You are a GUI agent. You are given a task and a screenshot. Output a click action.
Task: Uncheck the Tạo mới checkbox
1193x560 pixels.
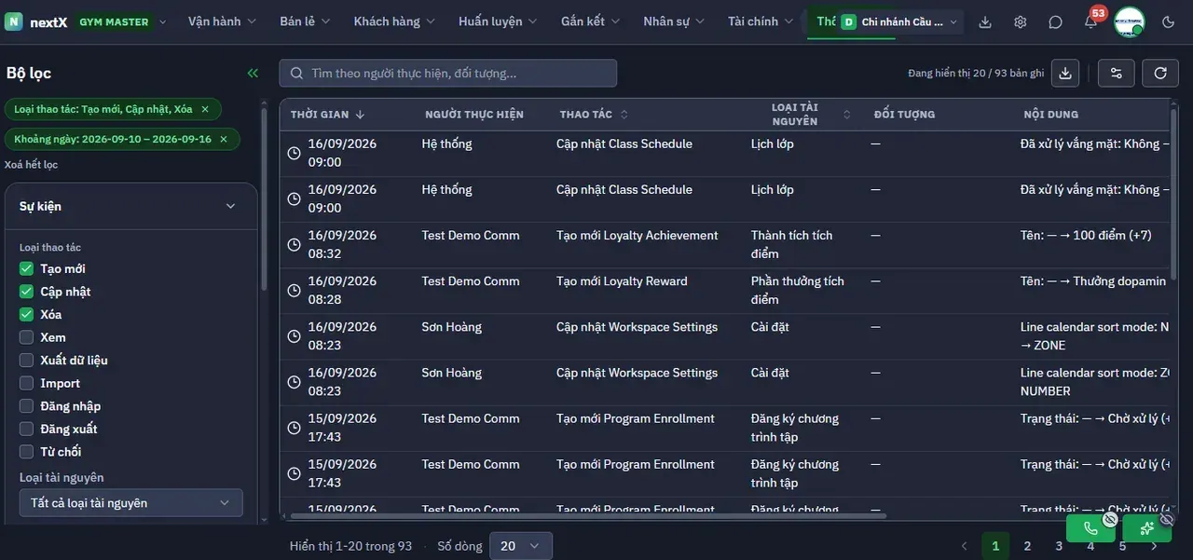[26, 269]
